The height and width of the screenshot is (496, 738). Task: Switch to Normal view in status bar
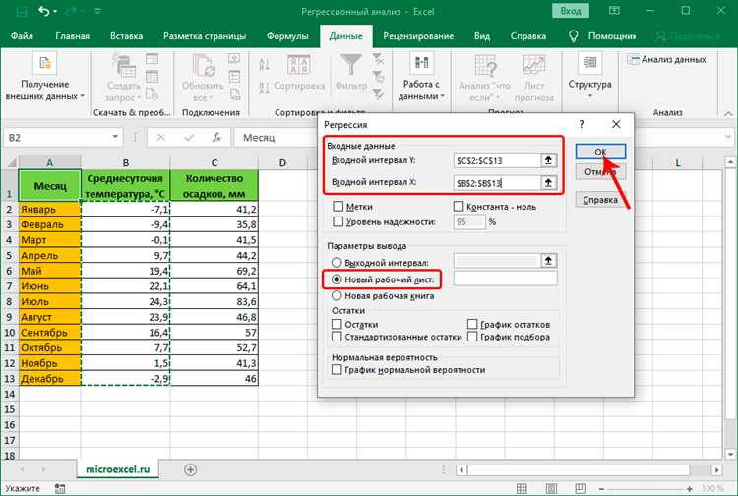(522, 488)
